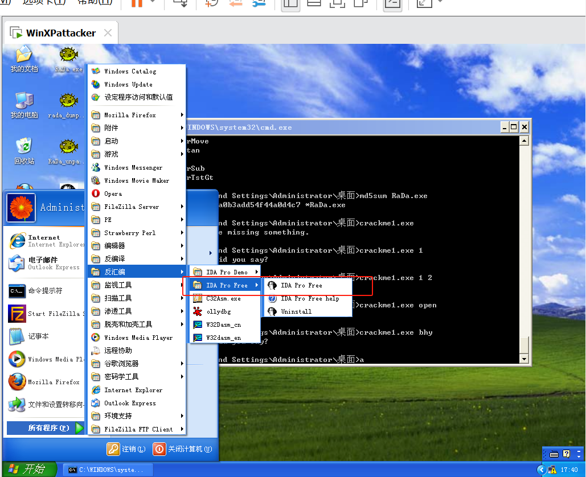Select cmd.exe taskbar button
This screenshot has width=586, height=477.
pos(108,470)
